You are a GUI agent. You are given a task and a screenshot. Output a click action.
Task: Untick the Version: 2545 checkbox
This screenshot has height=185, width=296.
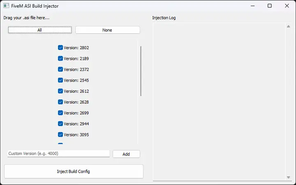point(60,80)
